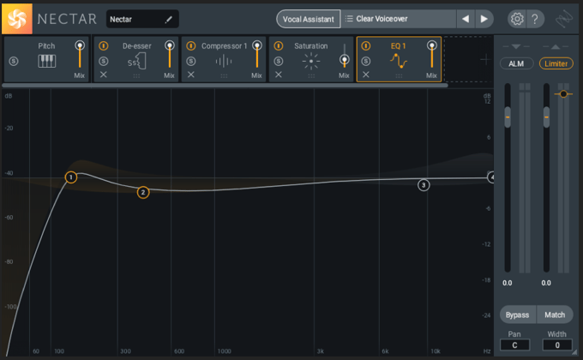Solo the Pitch module
This screenshot has height=360, width=583.
(x=14, y=61)
